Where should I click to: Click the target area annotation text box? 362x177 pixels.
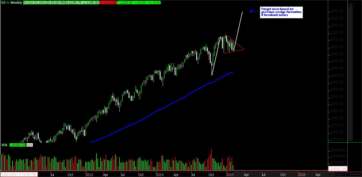pyautogui.click(x=281, y=12)
